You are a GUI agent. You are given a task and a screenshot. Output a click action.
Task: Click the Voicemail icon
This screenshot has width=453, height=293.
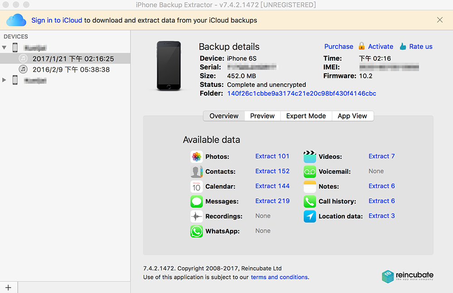point(310,171)
